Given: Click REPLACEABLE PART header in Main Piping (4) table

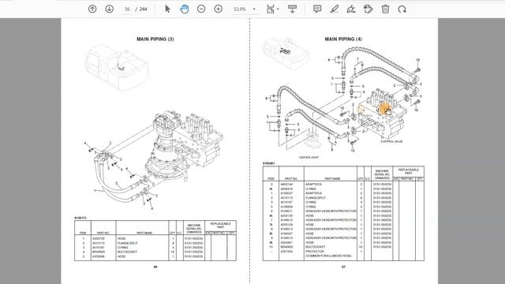Looking at the screenshot, I should point(409,171).
